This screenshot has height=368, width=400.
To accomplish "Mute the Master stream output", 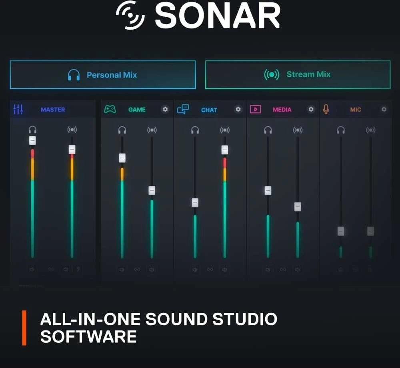I will [x=66, y=269].
